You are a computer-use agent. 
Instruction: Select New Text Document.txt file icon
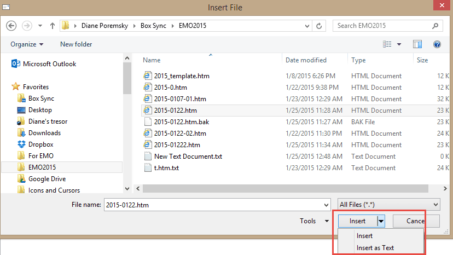click(148, 156)
